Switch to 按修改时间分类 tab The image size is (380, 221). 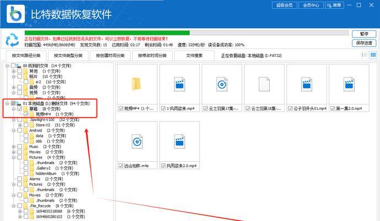152,56
